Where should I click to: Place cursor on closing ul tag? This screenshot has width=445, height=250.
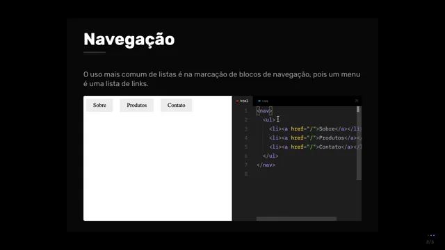click(x=270, y=156)
